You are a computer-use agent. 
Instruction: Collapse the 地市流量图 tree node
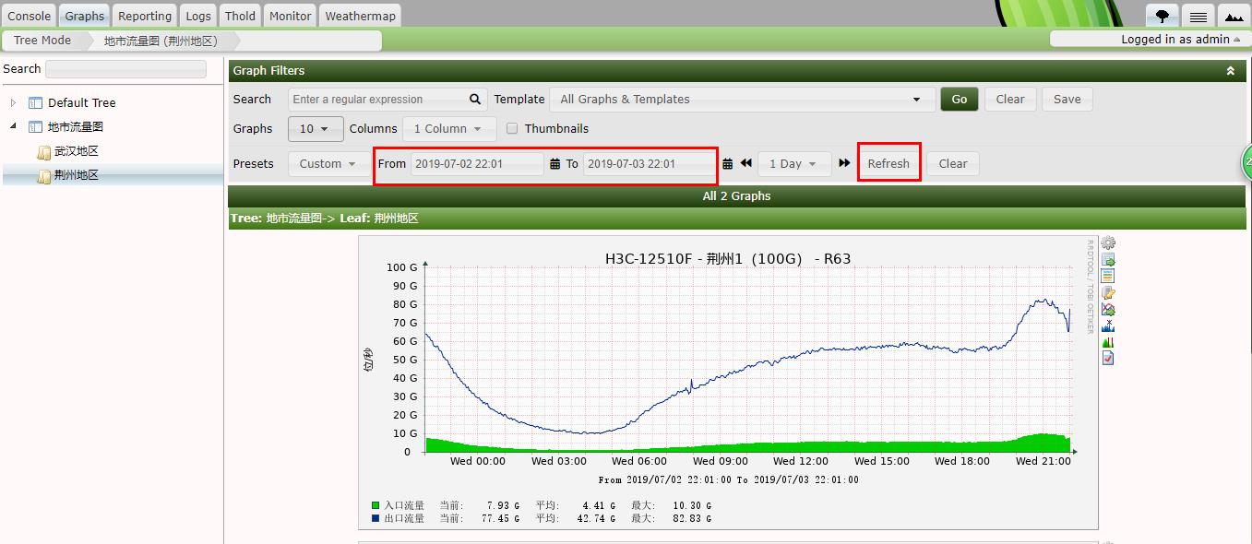(13, 127)
